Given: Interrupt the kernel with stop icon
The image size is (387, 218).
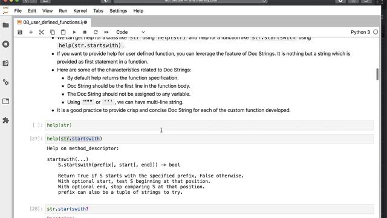Looking at the screenshot, I should click(x=85, y=32).
